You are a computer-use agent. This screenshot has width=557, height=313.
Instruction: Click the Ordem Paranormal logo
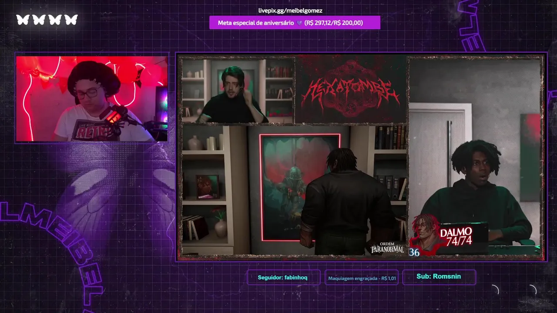pyautogui.click(x=387, y=248)
